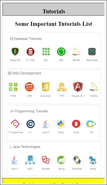Click Java 8 icon under Java Technologies
This screenshot has width=107, height=185.
click(x=14, y=160)
